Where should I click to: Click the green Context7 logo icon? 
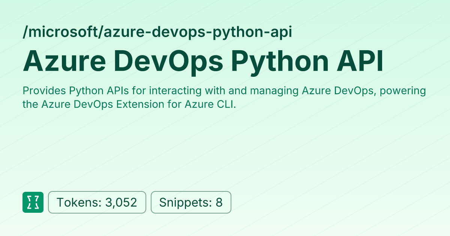click(x=33, y=202)
